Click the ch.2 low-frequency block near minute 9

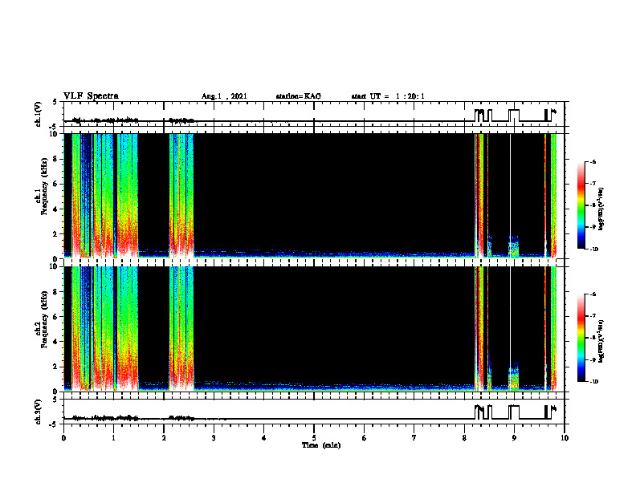pos(514,377)
